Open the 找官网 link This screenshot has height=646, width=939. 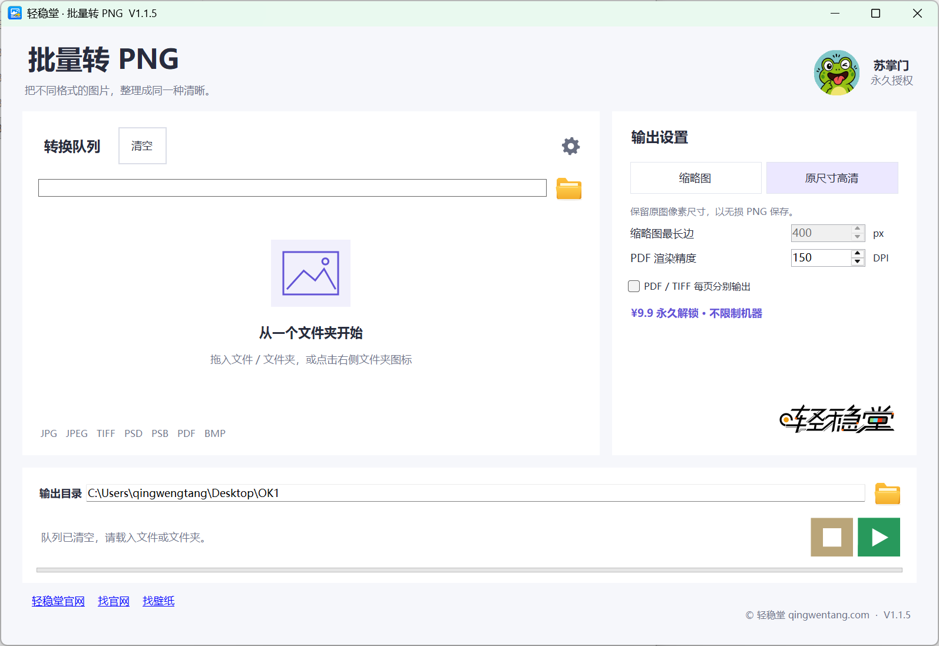coord(114,601)
